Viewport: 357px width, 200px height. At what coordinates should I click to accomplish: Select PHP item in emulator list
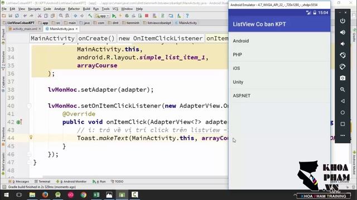pyautogui.click(x=279, y=54)
